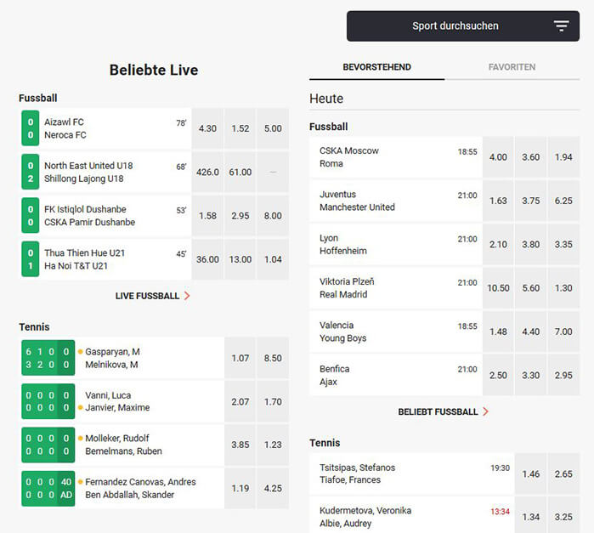The width and height of the screenshot is (594, 533).
Task: Select odds 426.0 for North East United U18
Action: pyautogui.click(x=207, y=172)
